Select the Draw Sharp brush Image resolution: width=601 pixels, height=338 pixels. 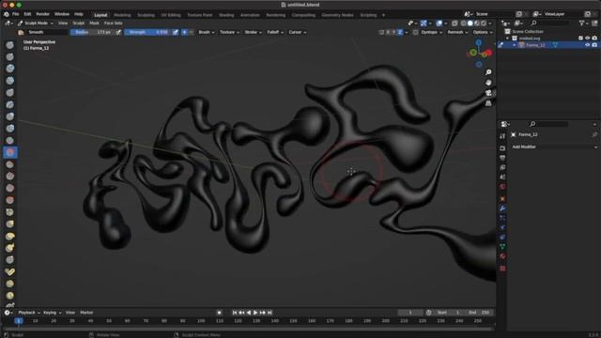tap(10, 56)
